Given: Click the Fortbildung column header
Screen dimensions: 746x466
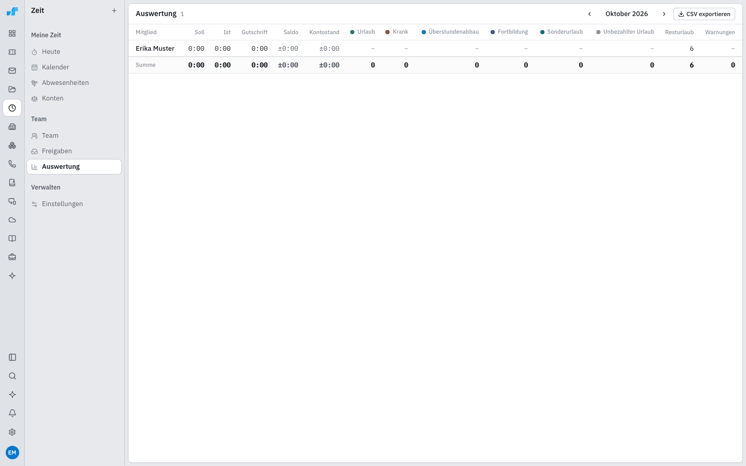Looking at the screenshot, I should [x=509, y=32].
